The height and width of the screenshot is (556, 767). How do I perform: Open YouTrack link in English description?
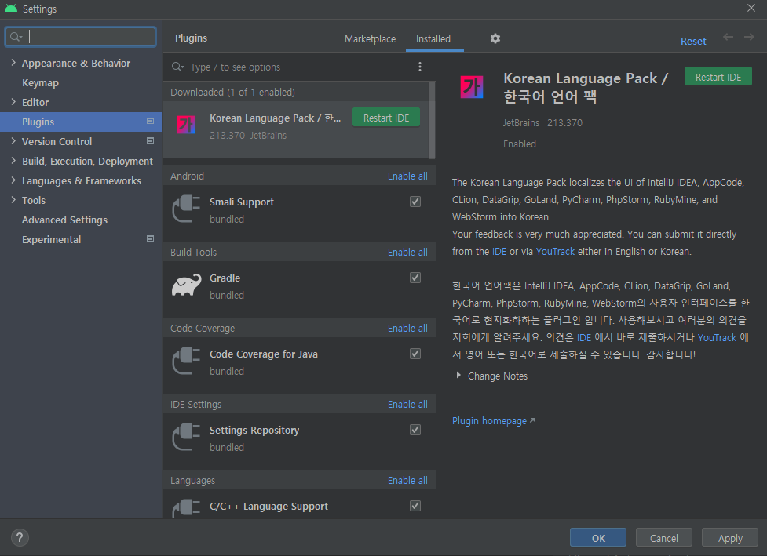click(555, 251)
